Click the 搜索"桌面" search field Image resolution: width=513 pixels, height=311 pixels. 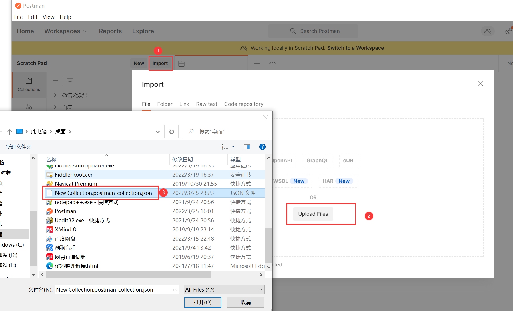(x=225, y=132)
